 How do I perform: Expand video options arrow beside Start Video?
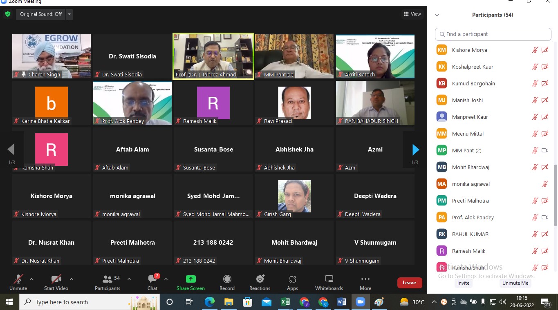tap(72, 279)
